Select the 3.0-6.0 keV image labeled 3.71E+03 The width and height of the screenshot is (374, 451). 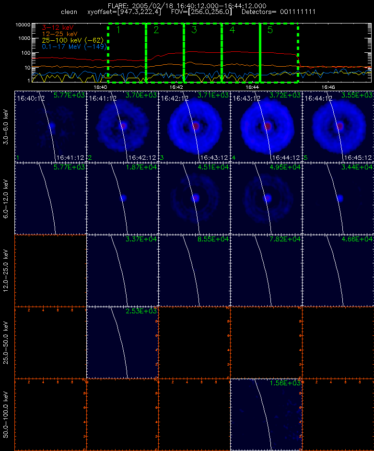tap(194, 127)
